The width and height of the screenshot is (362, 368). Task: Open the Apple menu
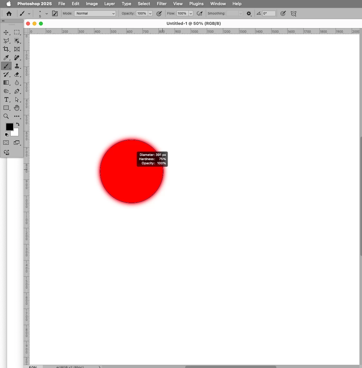9,4
